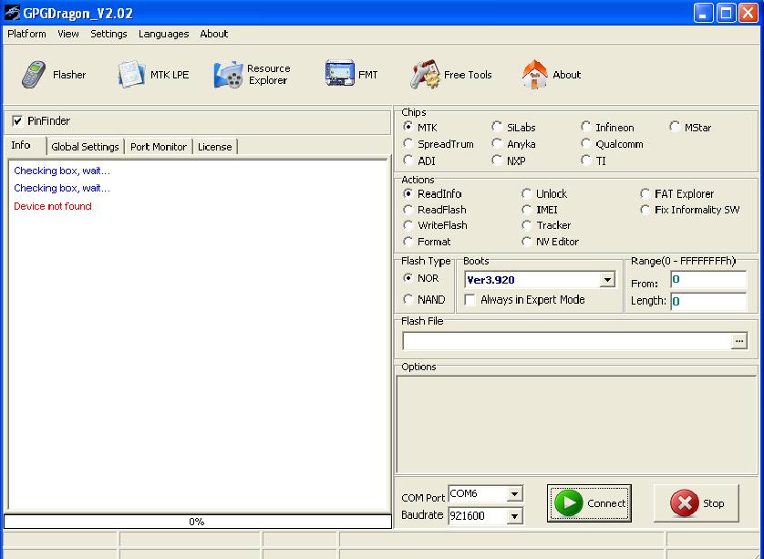This screenshot has width=764, height=559.
Task: Click the Stop button
Action: click(x=697, y=503)
